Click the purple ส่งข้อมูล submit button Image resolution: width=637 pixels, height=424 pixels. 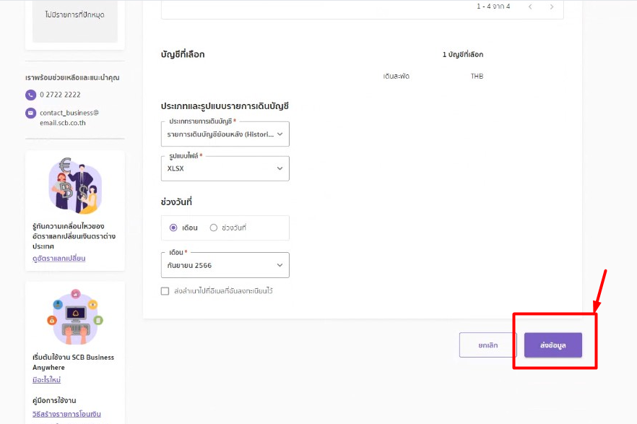[x=553, y=345]
